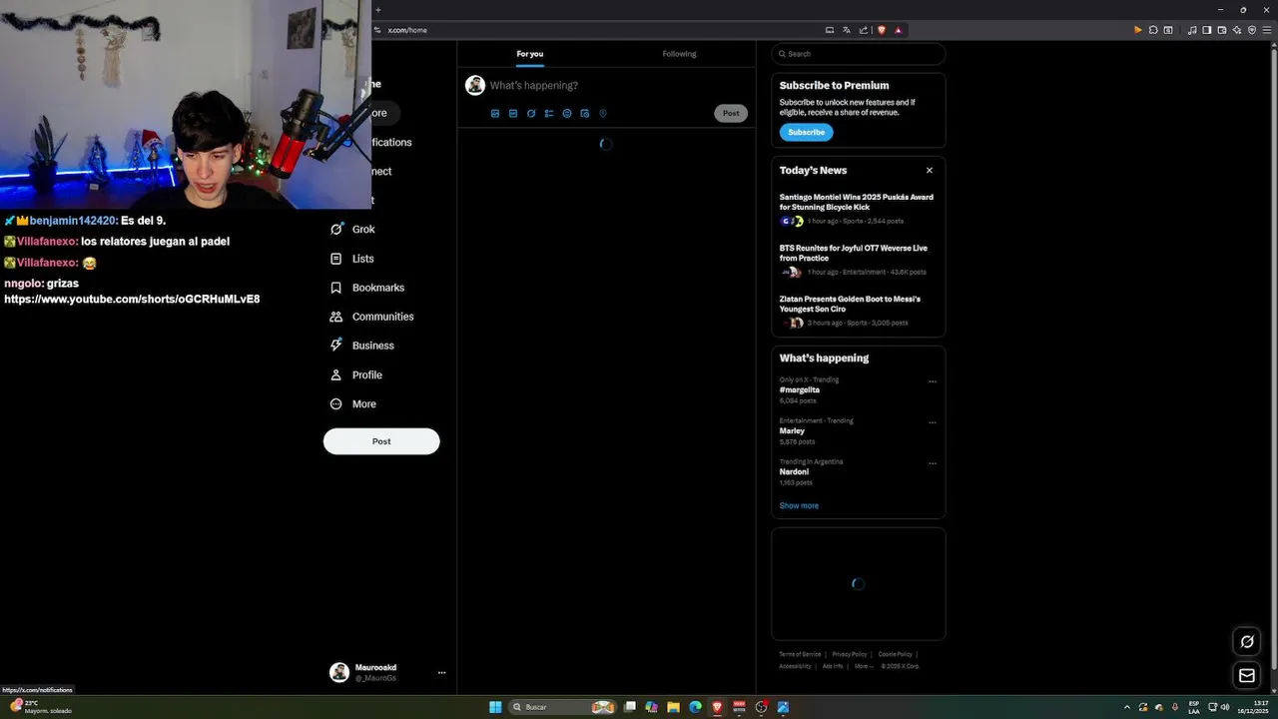Screen dimensions: 1278x719
Task: Open Business in the sidebar
Action: pyautogui.click(x=361, y=346)
